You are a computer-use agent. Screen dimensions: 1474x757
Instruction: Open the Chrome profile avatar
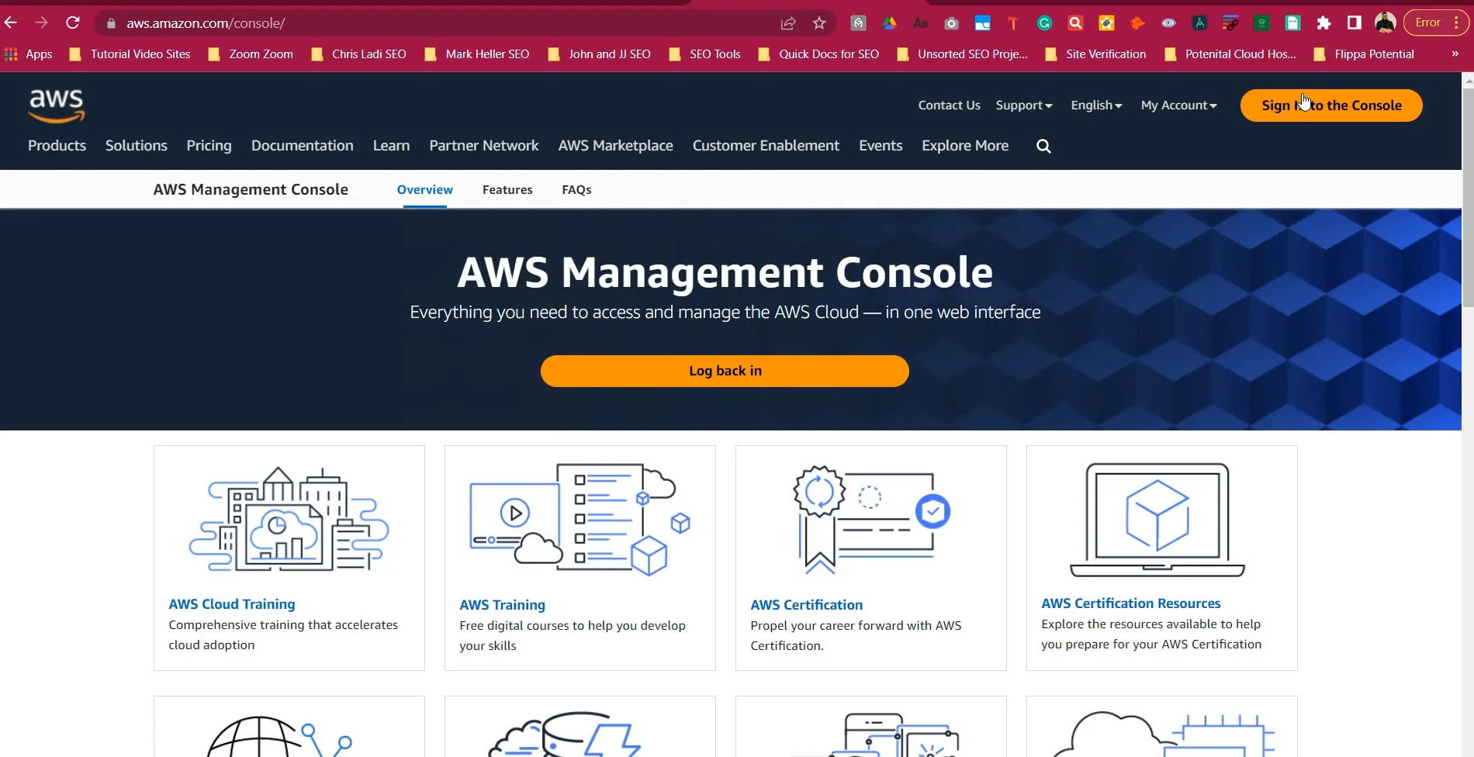pyautogui.click(x=1386, y=23)
